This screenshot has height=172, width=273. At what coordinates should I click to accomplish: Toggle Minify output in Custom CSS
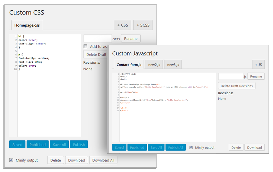pos(11,160)
